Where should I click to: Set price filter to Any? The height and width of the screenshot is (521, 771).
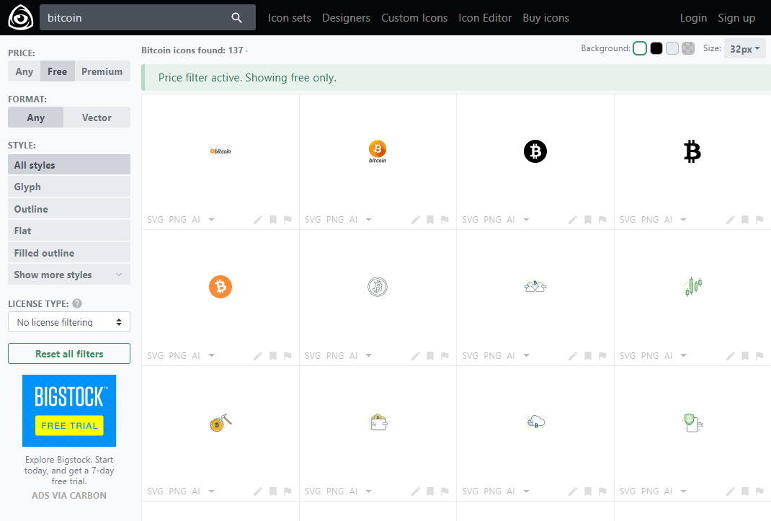pyautogui.click(x=24, y=71)
